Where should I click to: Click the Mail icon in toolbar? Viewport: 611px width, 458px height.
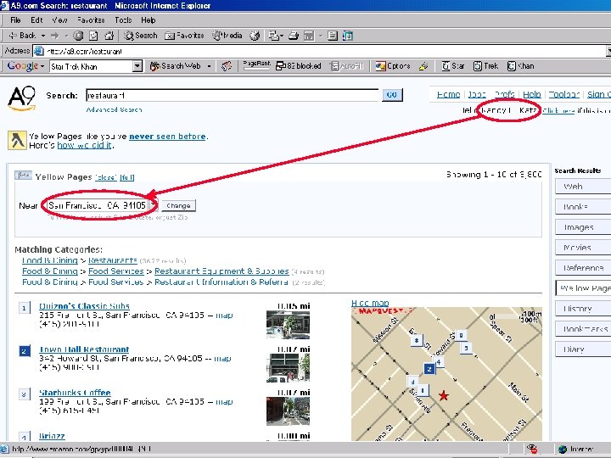pos(274,36)
